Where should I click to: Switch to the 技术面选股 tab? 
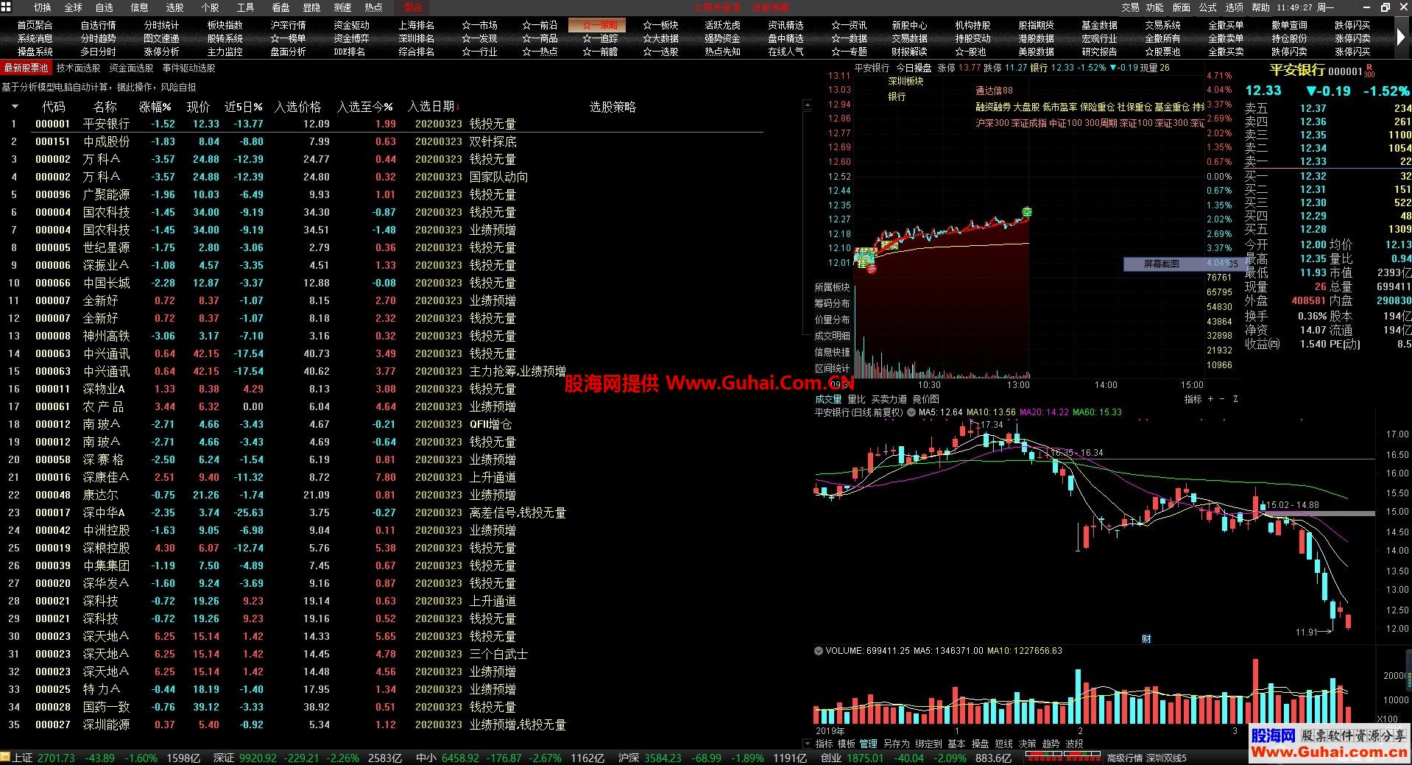point(79,68)
